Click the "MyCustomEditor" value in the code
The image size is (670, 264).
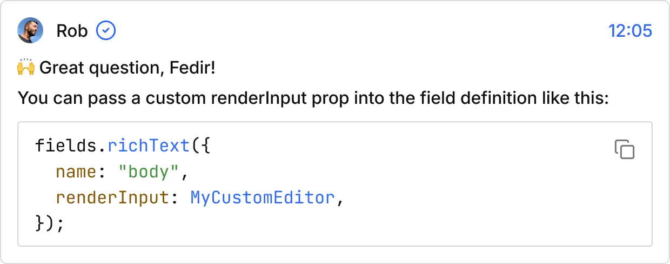click(x=263, y=198)
